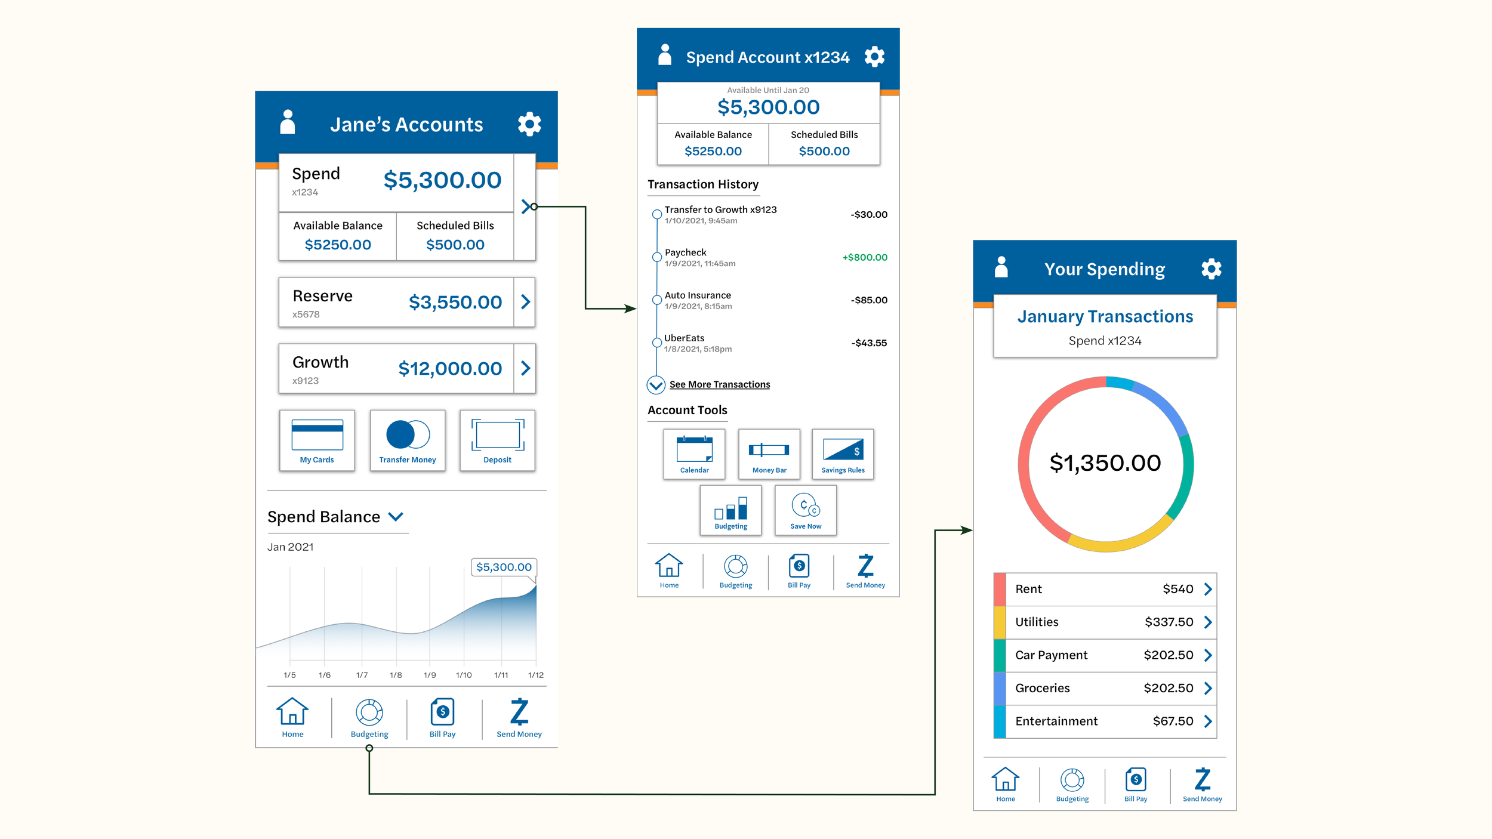Click profile icon in Your Spending header
This screenshot has height=839, width=1492.
pyautogui.click(x=1001, y=267)
